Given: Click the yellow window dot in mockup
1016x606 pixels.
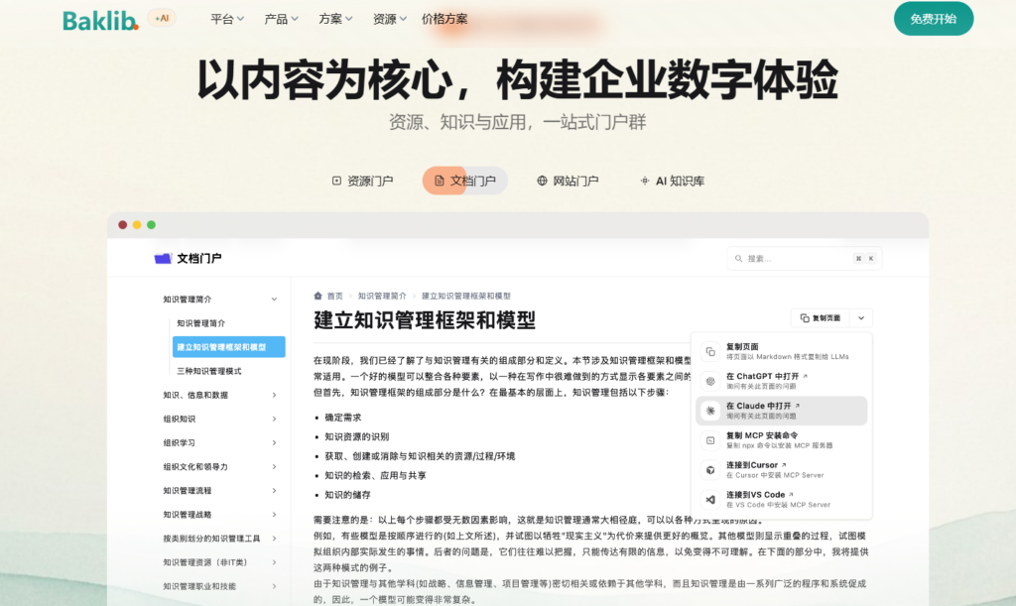Looking at the screenshot, I should (x=137, y=225).
